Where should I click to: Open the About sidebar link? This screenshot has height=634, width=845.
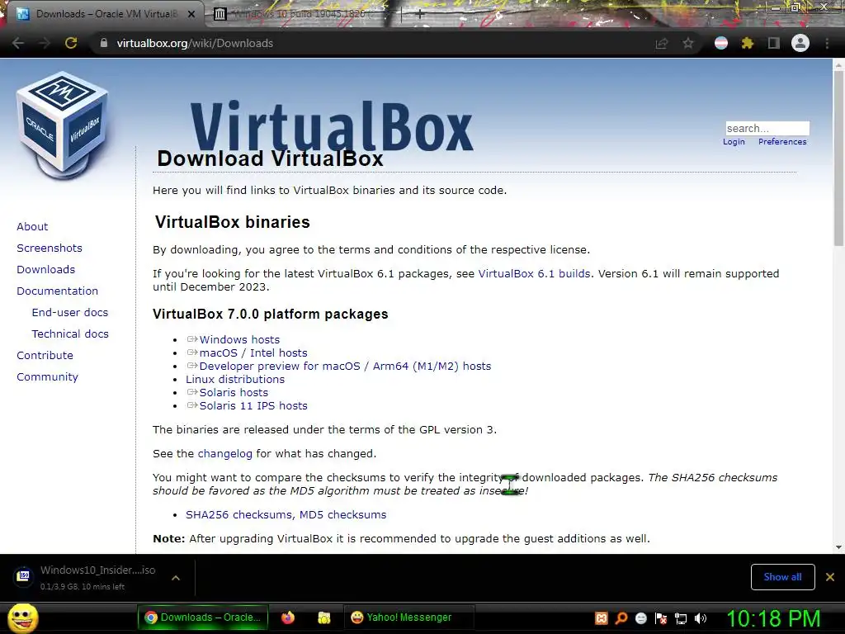32,226
